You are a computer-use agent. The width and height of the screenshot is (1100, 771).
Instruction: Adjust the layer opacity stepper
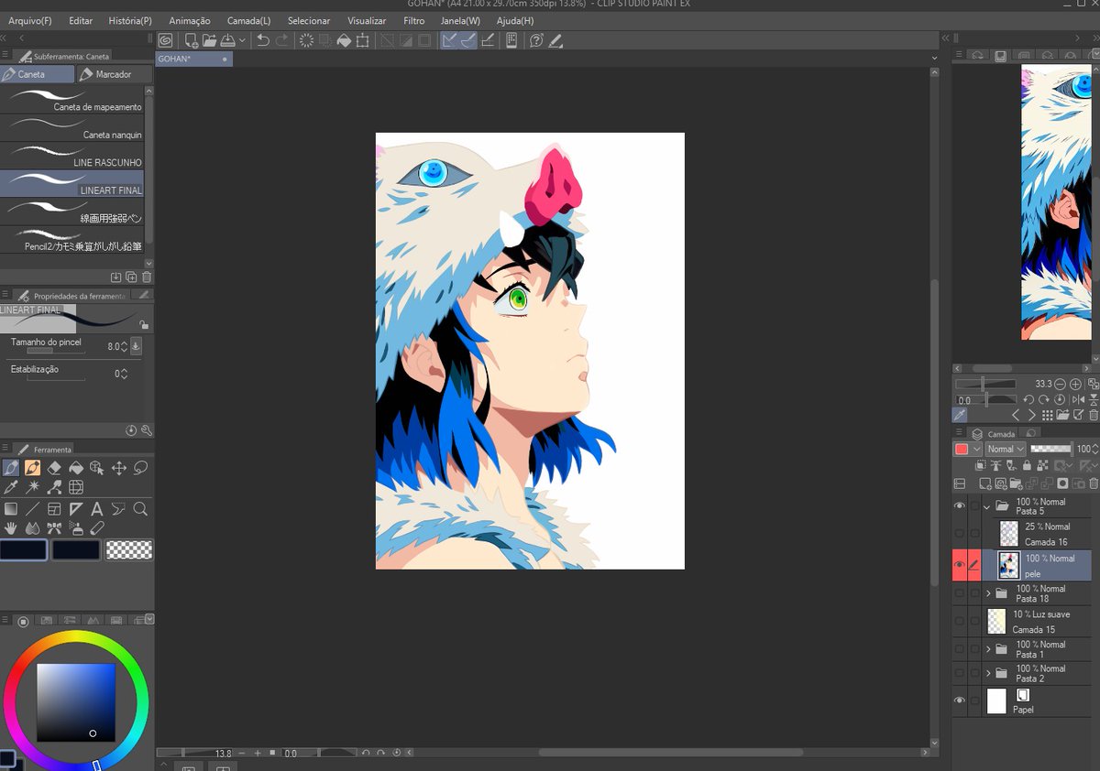pos(1096,449)
